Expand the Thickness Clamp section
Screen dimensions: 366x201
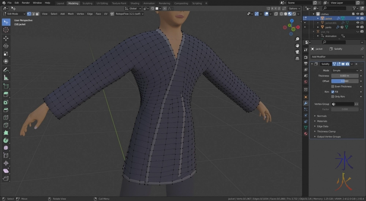326,131
